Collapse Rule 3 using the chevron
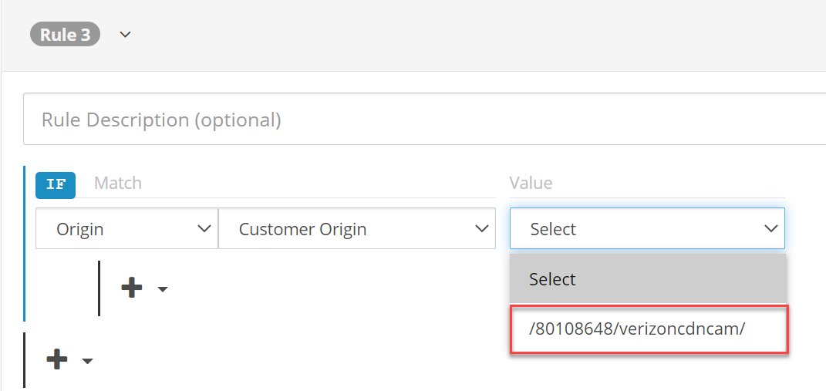The image size is (826, 391). [126, 35]
